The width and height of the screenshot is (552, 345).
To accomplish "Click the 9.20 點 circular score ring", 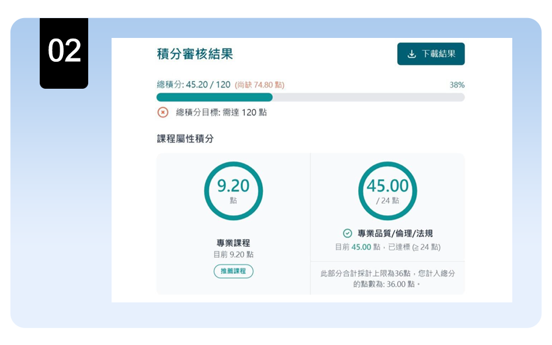I will pos(233,191).
